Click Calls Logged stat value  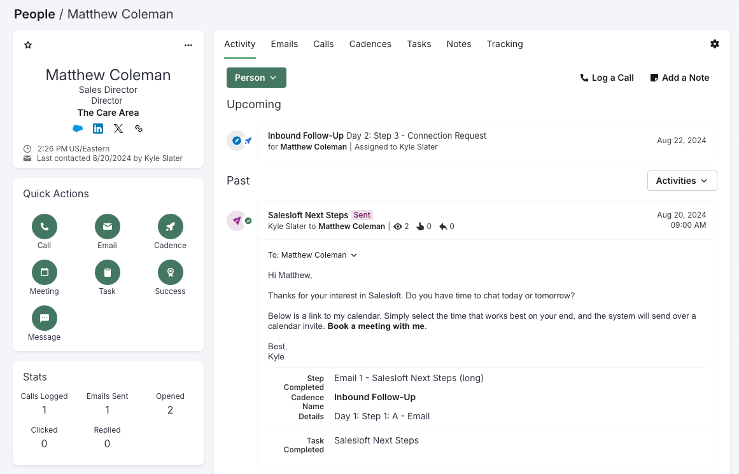(x=45, y=410)
